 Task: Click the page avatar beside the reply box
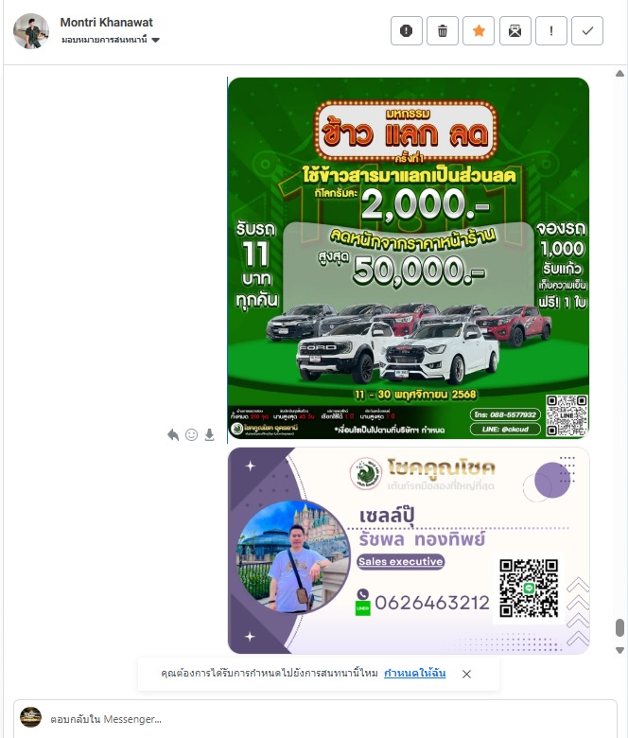(x=30, y=717)
